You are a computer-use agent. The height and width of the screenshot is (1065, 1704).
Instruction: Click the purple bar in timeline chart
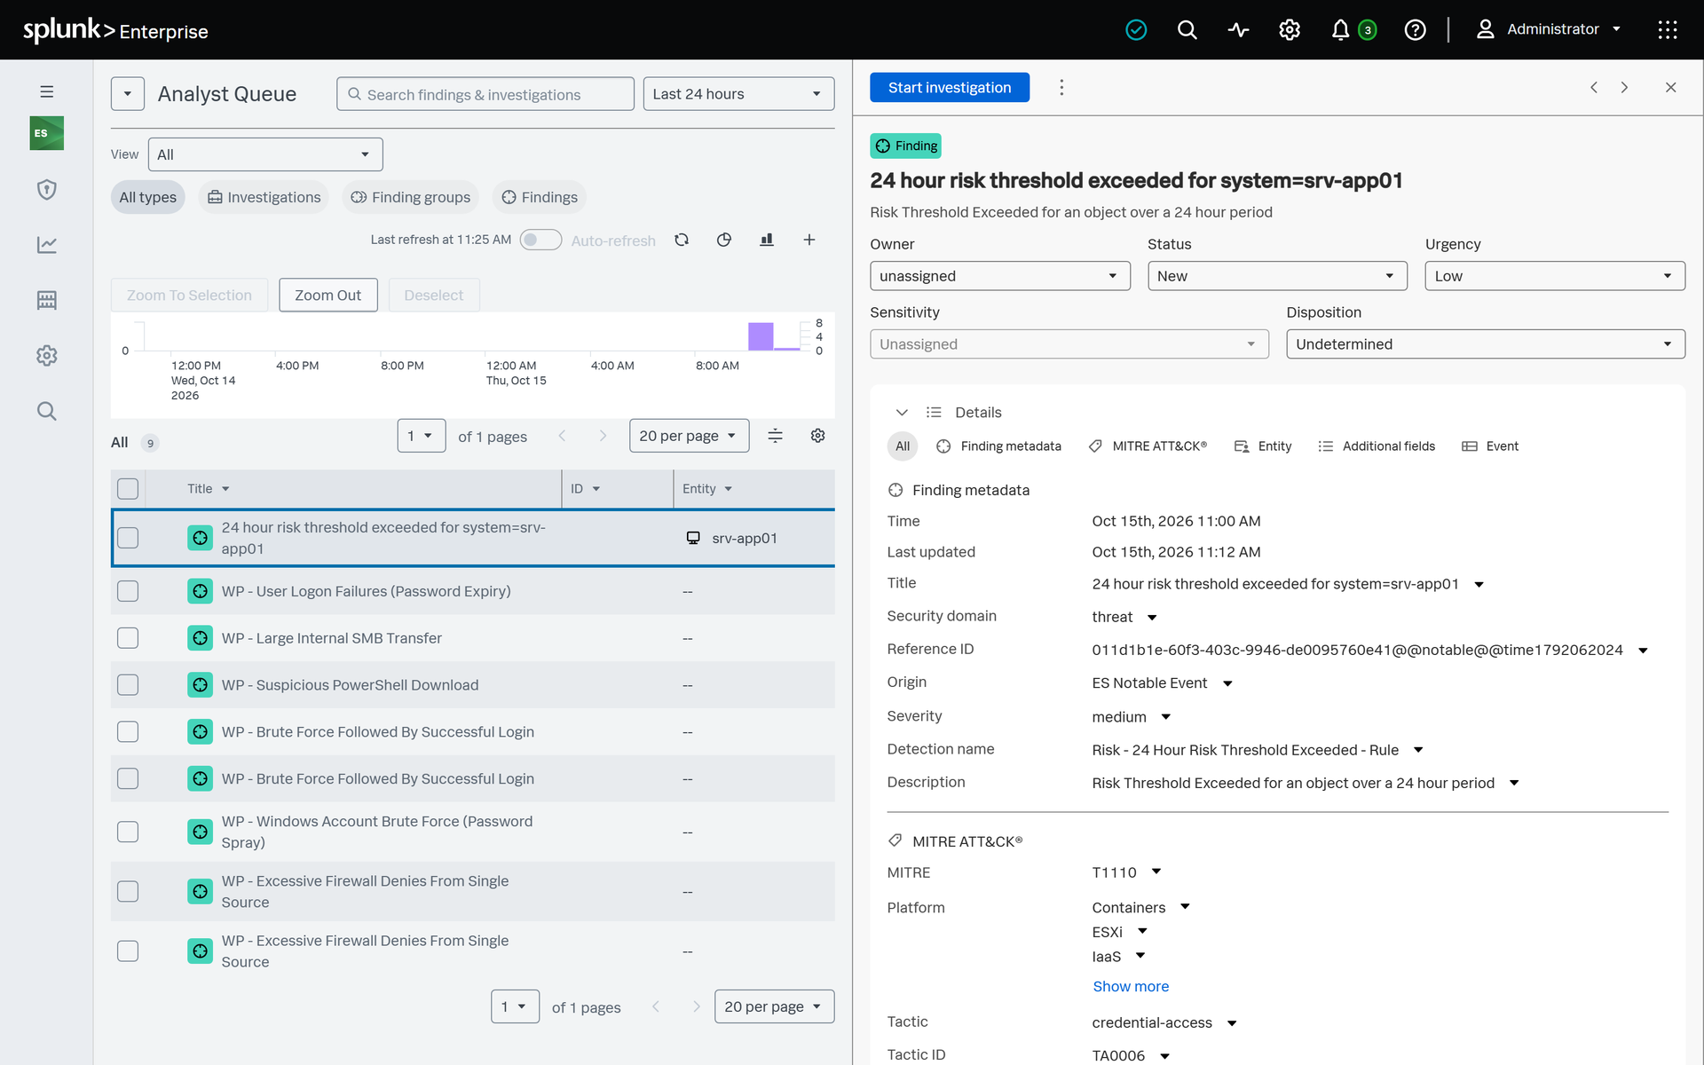761,336
